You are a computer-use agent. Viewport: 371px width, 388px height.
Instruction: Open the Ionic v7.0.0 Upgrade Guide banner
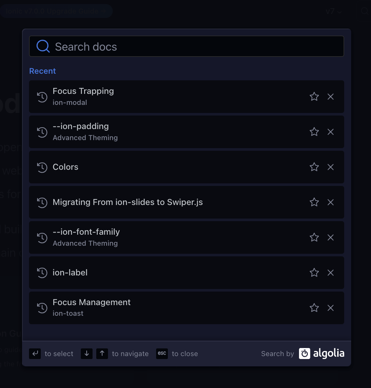click(x=57, y=11)
